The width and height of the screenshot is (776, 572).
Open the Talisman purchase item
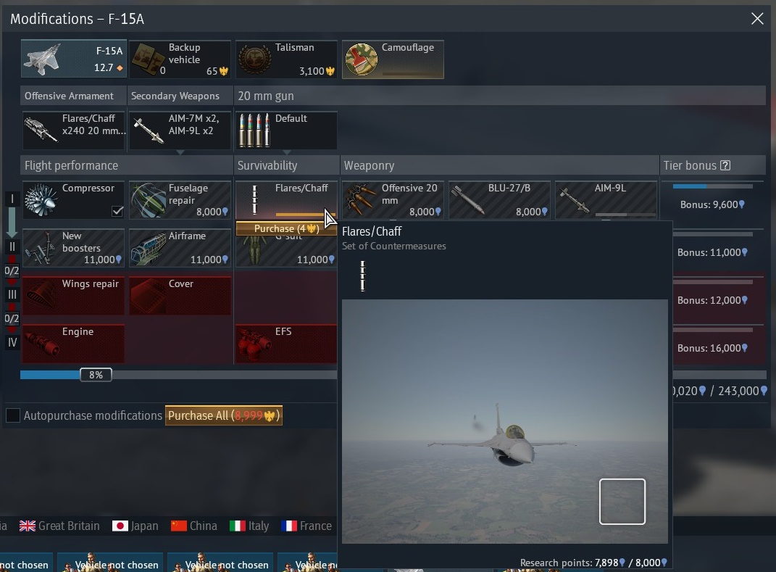(286, 59)
